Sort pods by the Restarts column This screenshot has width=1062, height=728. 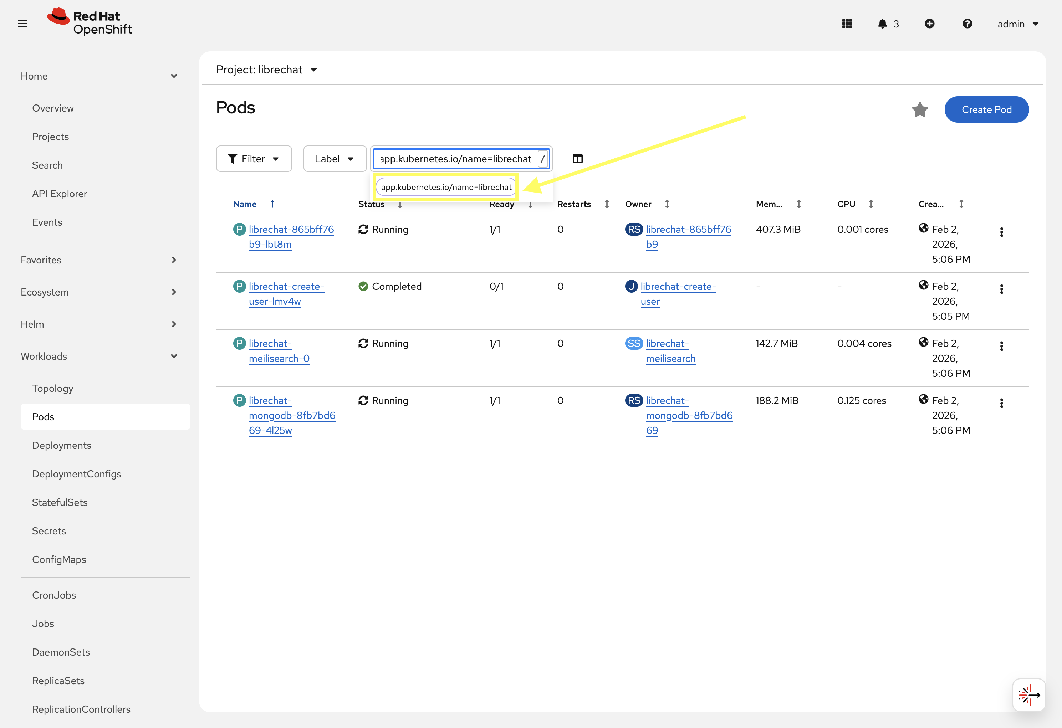click(x=574, y=204)
